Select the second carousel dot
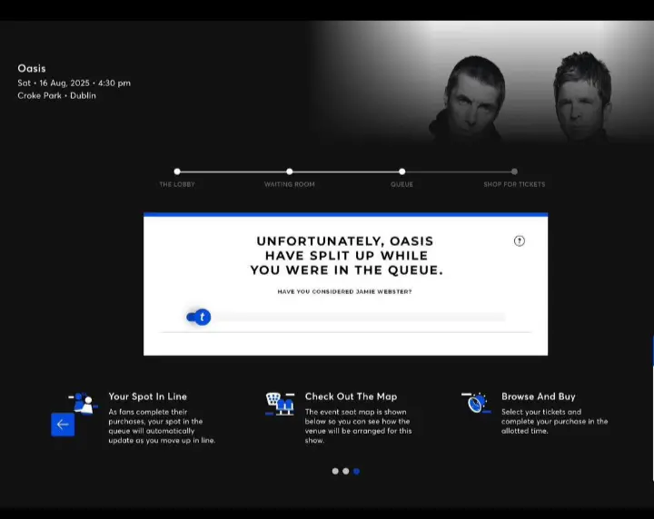 pyautogui.click(x=346, y=471)
